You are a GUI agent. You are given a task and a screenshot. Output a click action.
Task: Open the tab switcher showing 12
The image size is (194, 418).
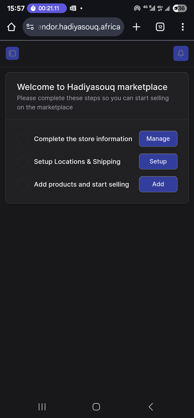coord(160,27)
